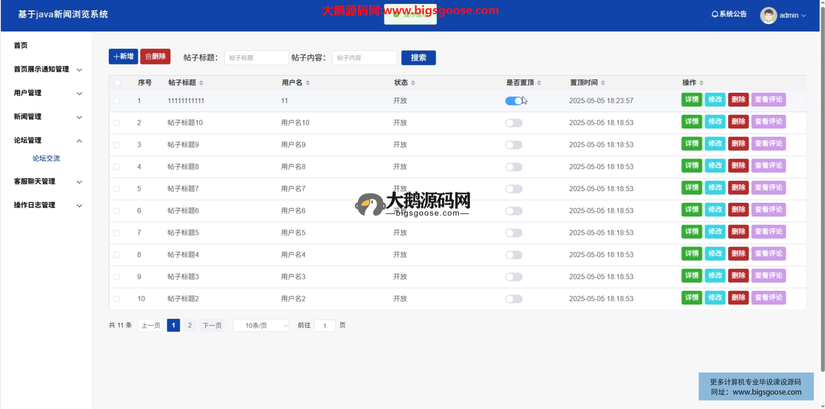Screen dimensions: 825x409
Task: Turn off pinned toggle for first row
Action: [514, 101]
